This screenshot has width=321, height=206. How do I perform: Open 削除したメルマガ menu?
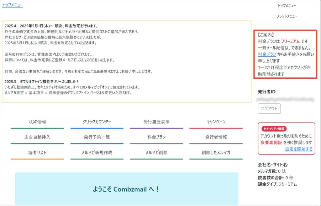coord(216,153)
